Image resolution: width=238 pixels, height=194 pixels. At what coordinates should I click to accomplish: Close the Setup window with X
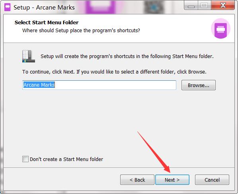click(x=223, y=6)
